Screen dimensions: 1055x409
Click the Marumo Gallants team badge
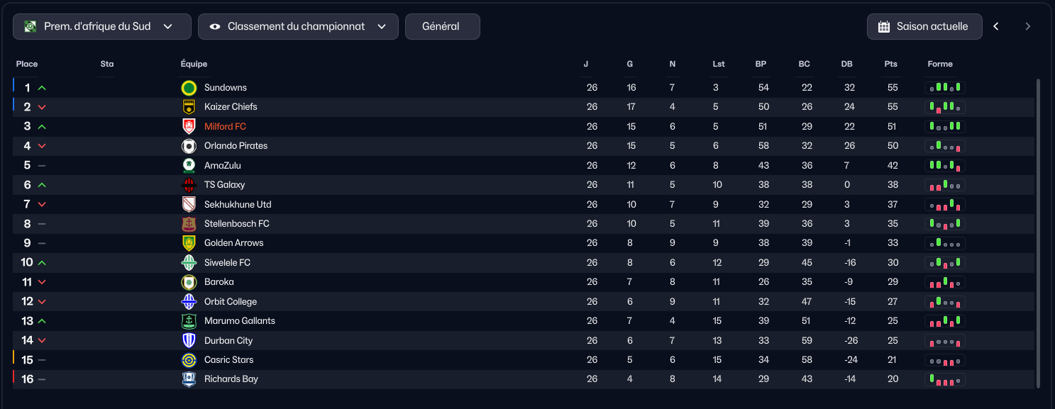point(189,321)
